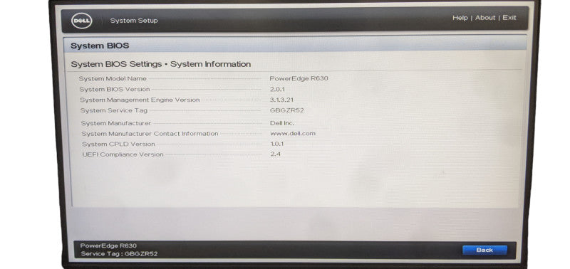This screenshot has height=269, width=570.
Task: Click PowerEdge R630 in the footer bar
Action: click(108, 246)
